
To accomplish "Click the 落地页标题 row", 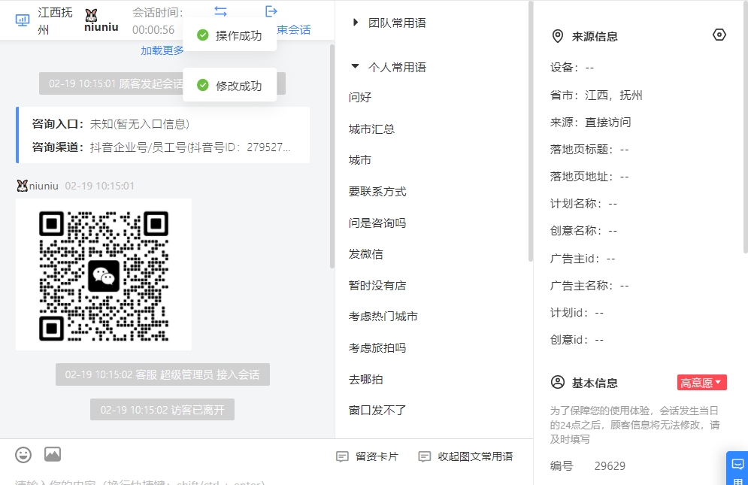I will (x=589, y=150).
